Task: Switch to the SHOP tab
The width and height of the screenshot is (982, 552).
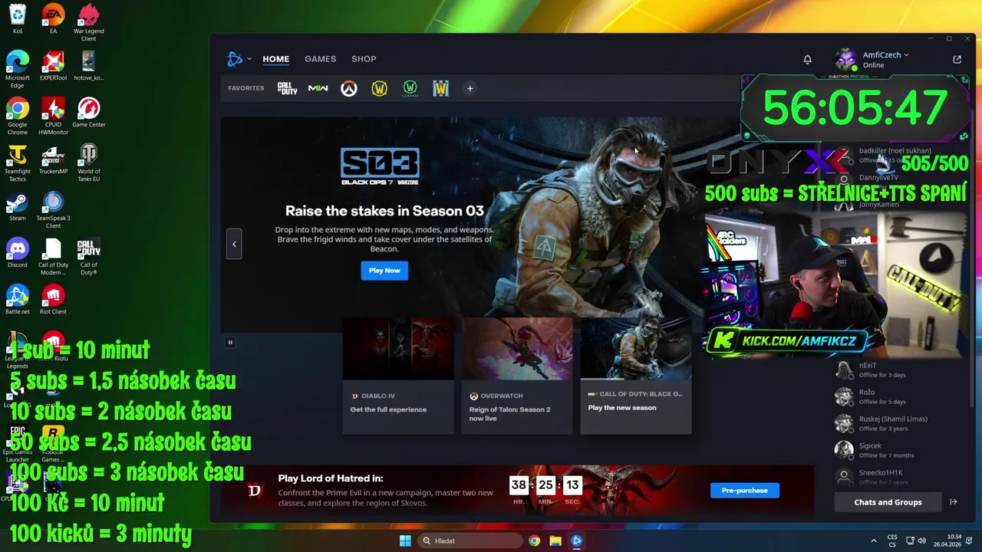Action: click(x=364, y=59)
